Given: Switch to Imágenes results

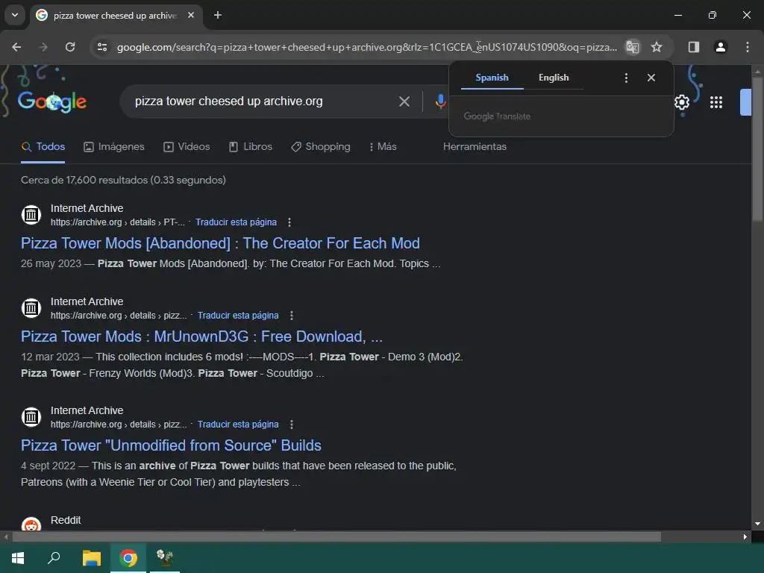Looking at the screenshot, I should 114,147.
